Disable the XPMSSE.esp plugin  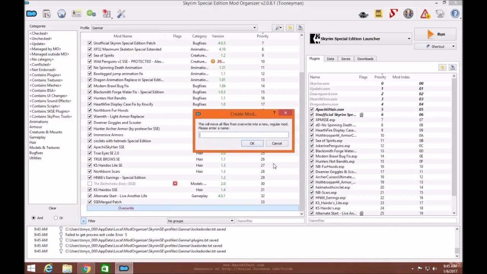312,119
